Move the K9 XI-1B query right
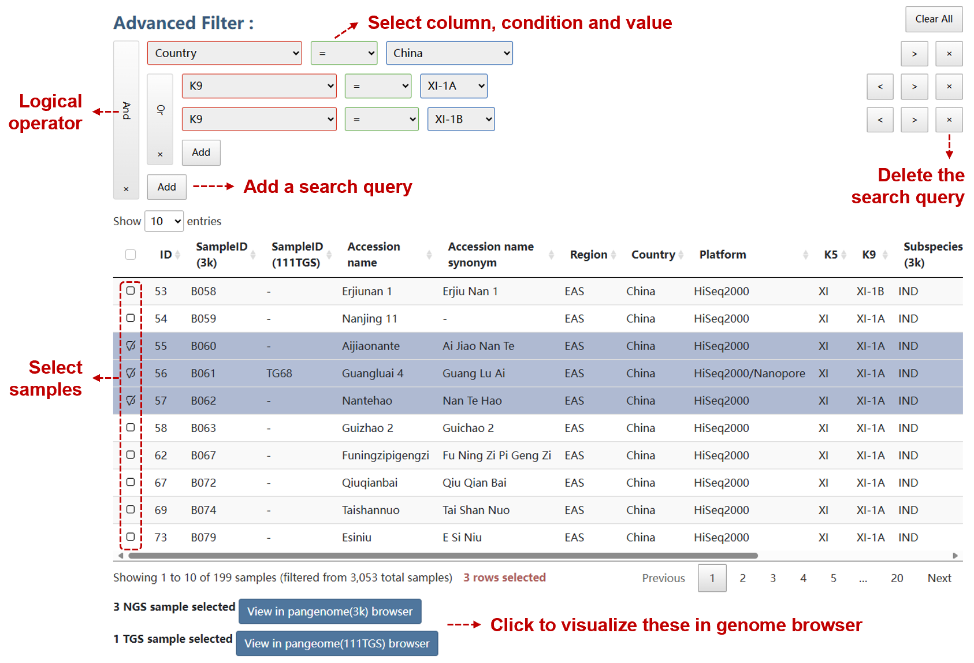 tap(914, 120)
